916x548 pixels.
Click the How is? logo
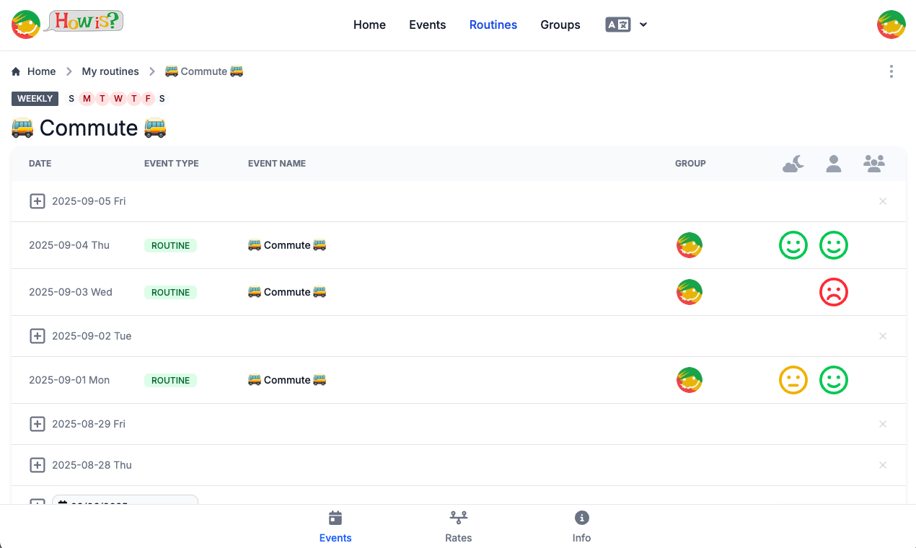click(68, 24)
